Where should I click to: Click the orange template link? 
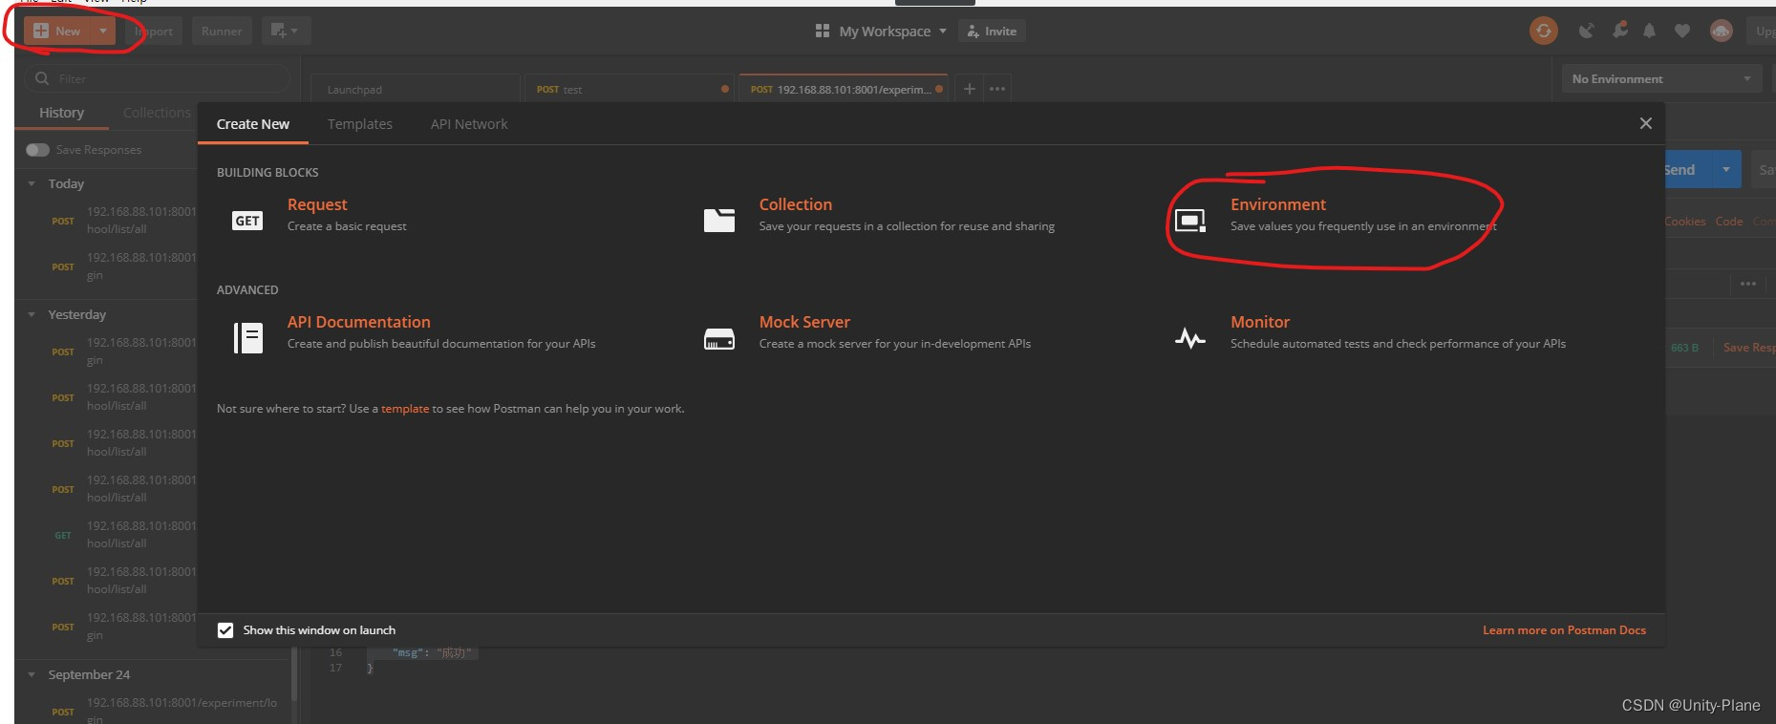pos(405,409)
